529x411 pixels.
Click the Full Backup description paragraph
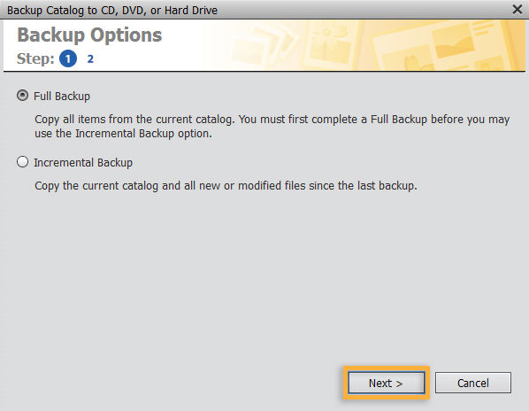(272, 127)
